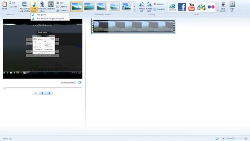
Task: Zoom in the time scale
Action: coord(246,138)
